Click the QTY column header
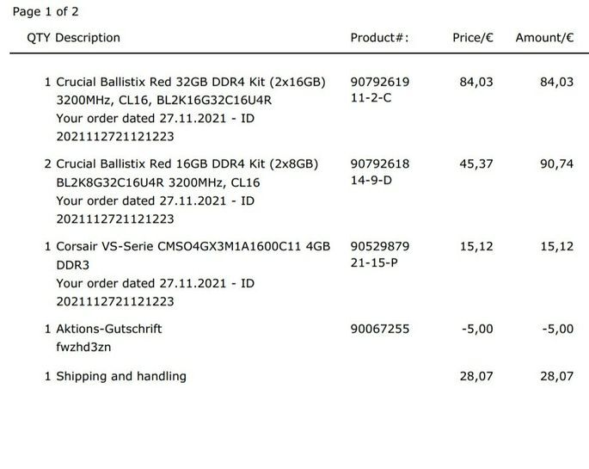Screen dimensions: 589x469 tap(39, 38)
